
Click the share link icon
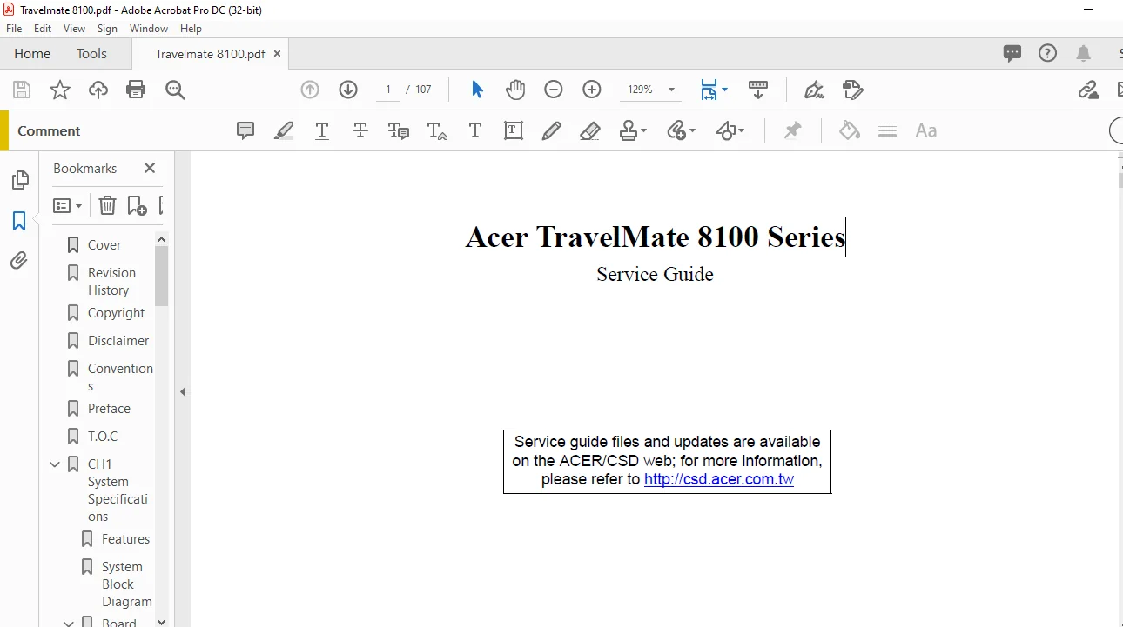1088,90
